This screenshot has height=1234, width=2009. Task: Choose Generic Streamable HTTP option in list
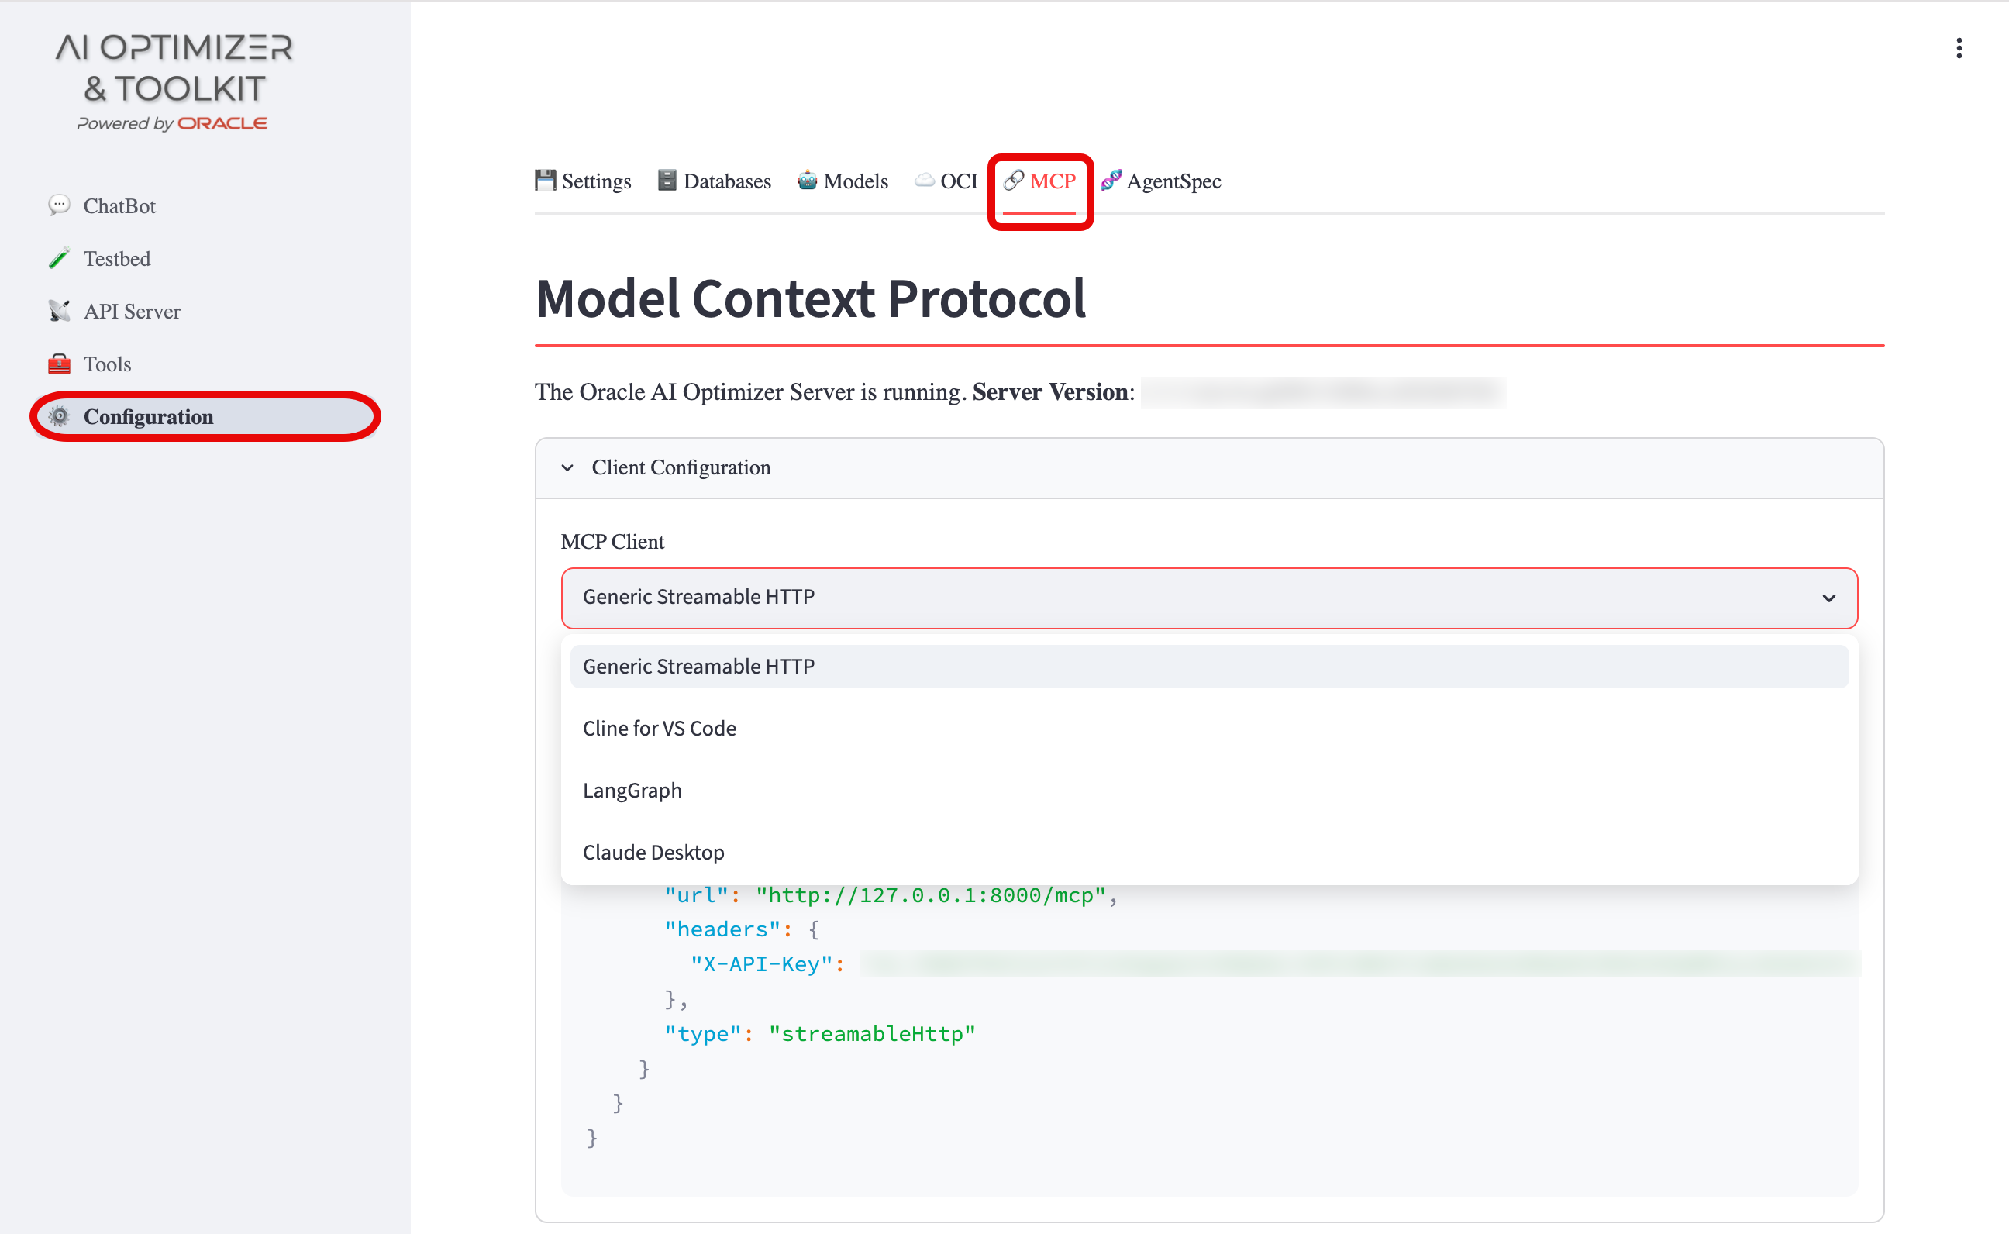(x=1209, y=666)
